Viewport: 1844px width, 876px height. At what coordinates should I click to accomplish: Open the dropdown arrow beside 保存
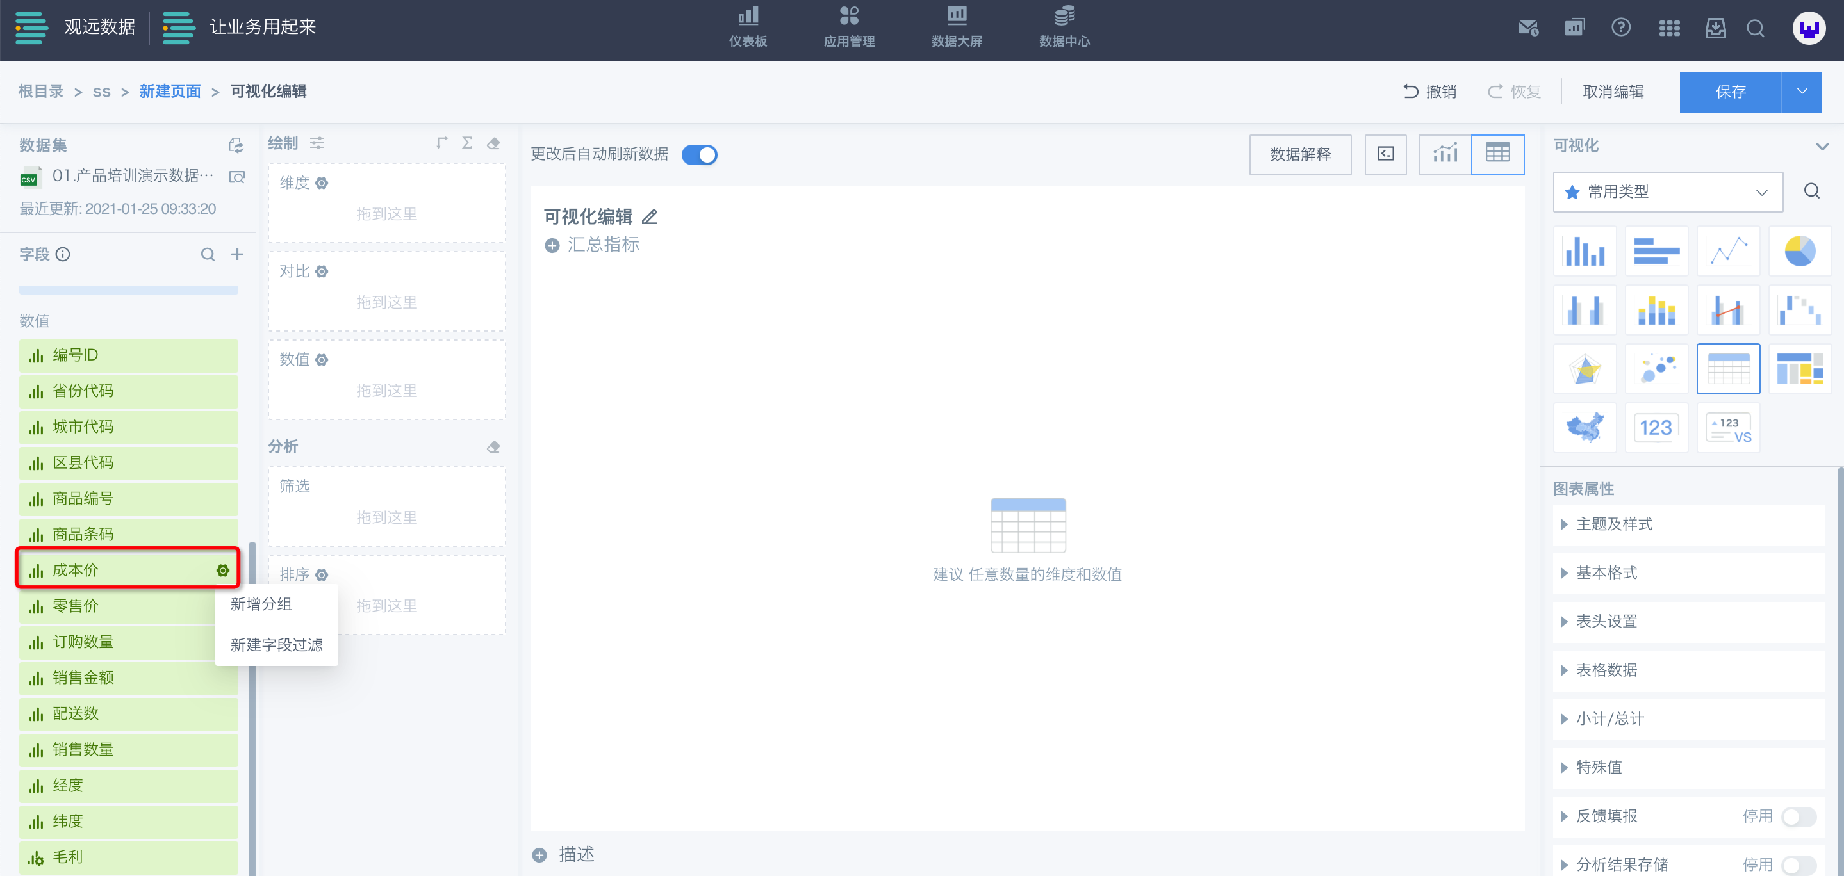tap(1802, 92)
